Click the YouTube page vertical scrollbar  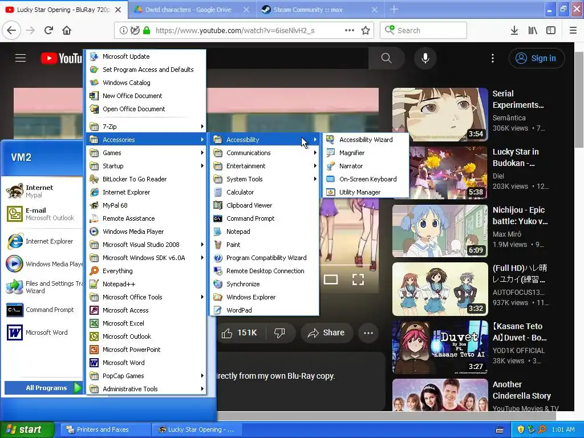[x=579, y=99]
